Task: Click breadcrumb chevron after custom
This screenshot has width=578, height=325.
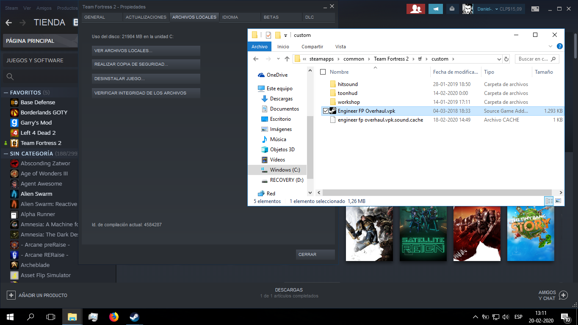Action: click(453, 59)
